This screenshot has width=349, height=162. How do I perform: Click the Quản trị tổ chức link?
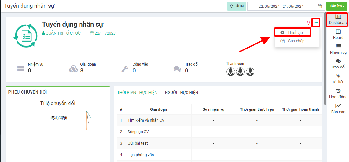click(63, 33)
